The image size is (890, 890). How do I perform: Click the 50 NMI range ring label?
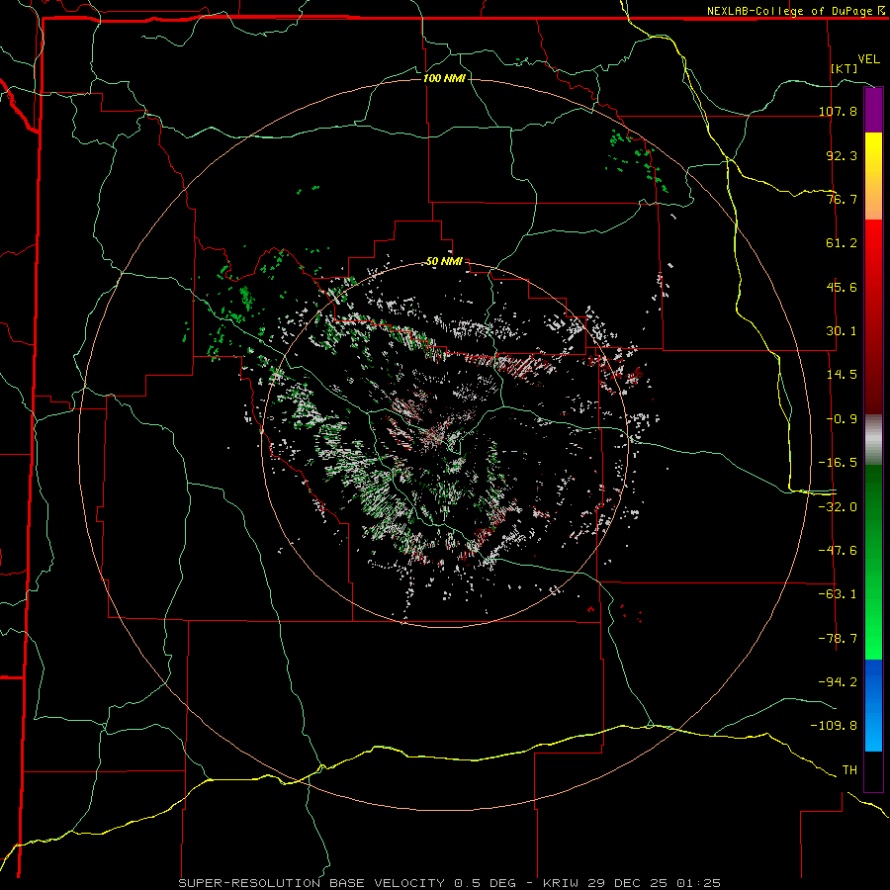pyautogui.click(x=444, y=262)
